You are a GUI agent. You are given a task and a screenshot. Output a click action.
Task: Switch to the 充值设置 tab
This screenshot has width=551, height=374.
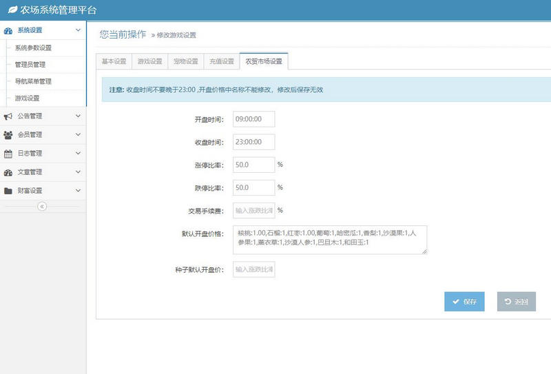click(222, 61)
